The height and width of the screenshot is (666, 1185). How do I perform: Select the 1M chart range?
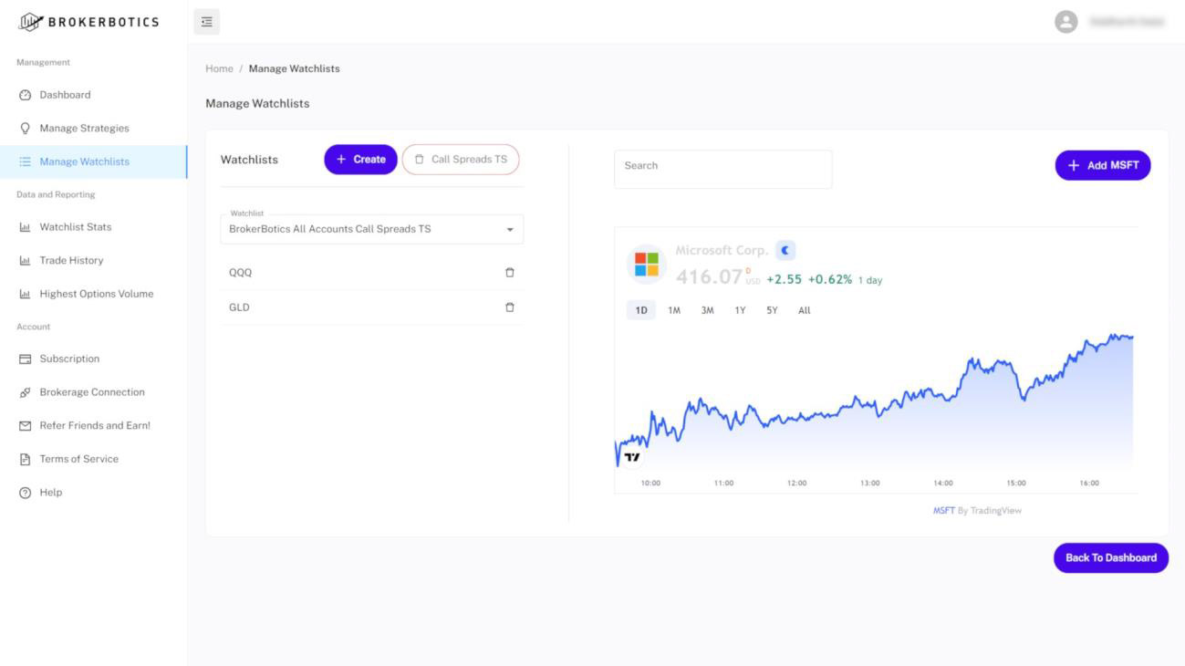(x=674, y=310)
